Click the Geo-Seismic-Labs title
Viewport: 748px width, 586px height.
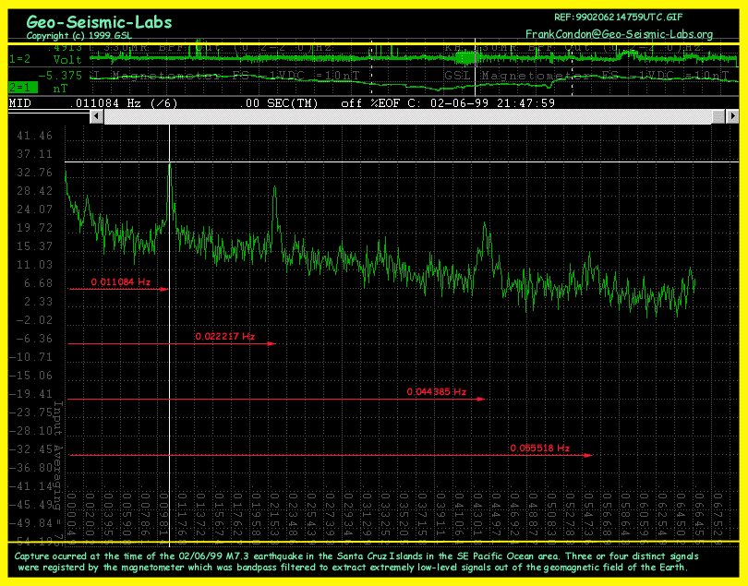(99, 22)
